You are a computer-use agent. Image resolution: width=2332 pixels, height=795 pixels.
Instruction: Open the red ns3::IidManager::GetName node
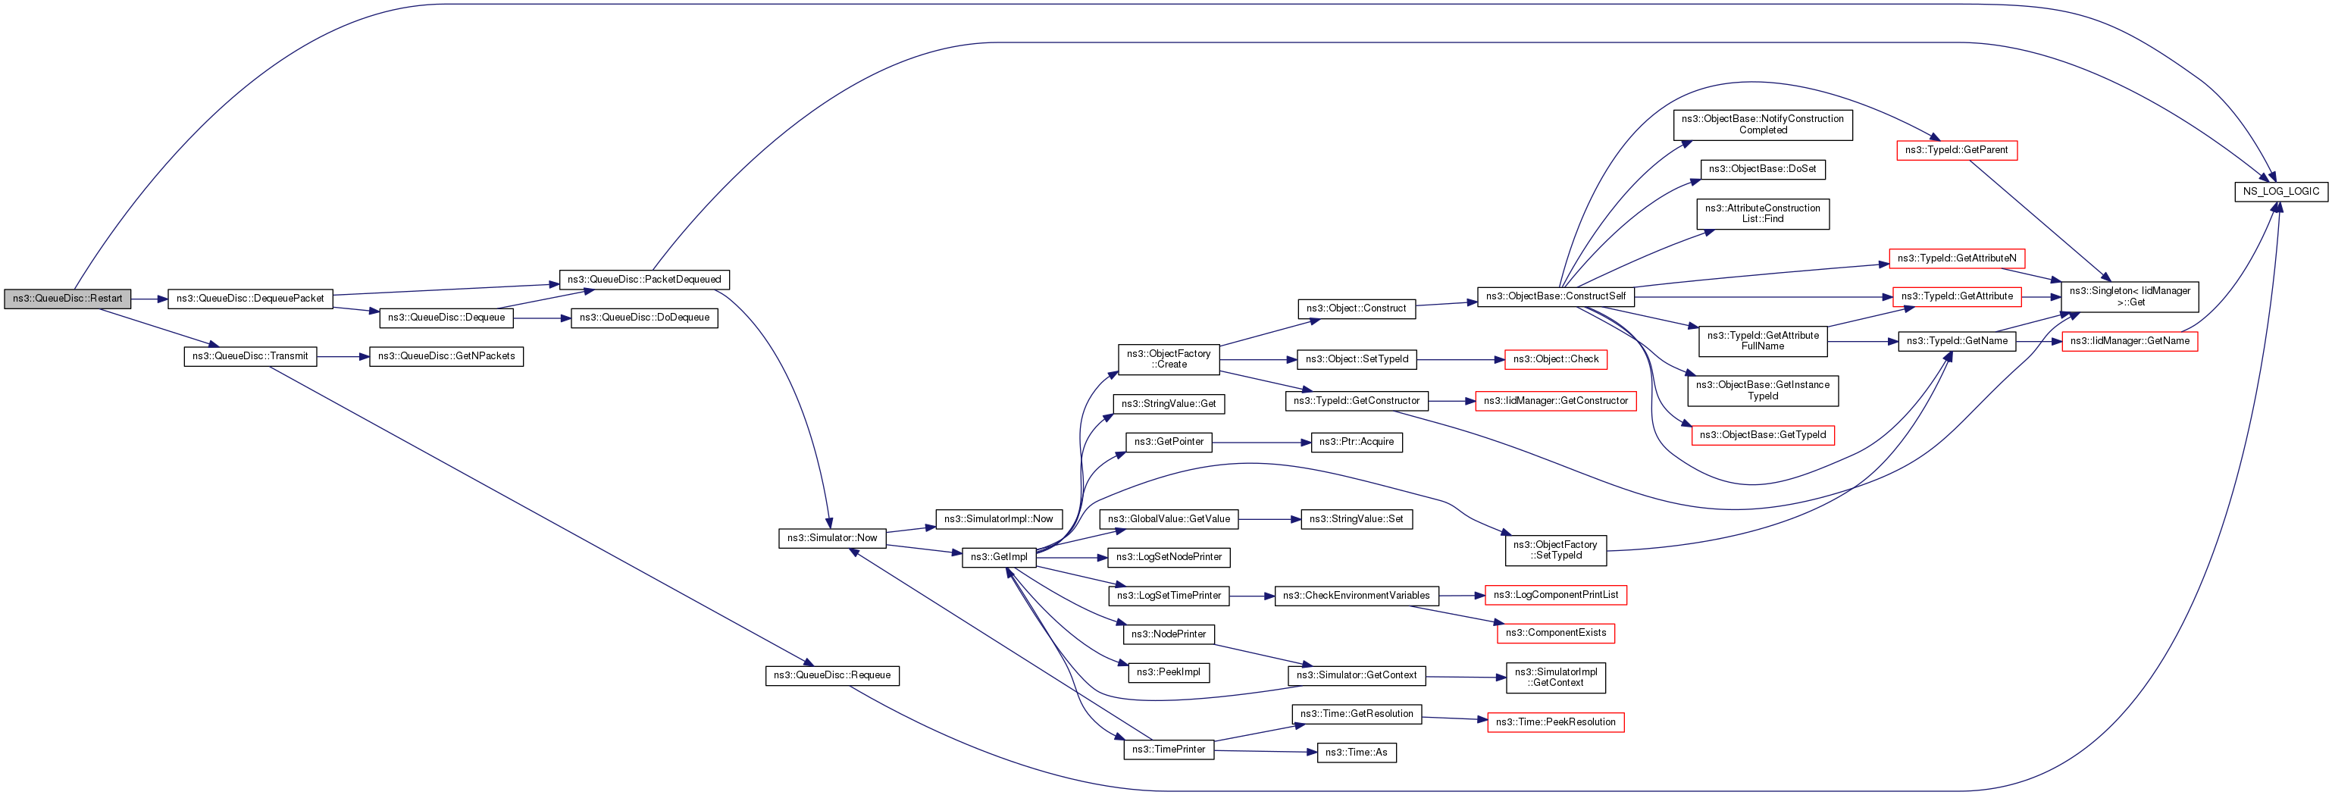point(2129,341)
